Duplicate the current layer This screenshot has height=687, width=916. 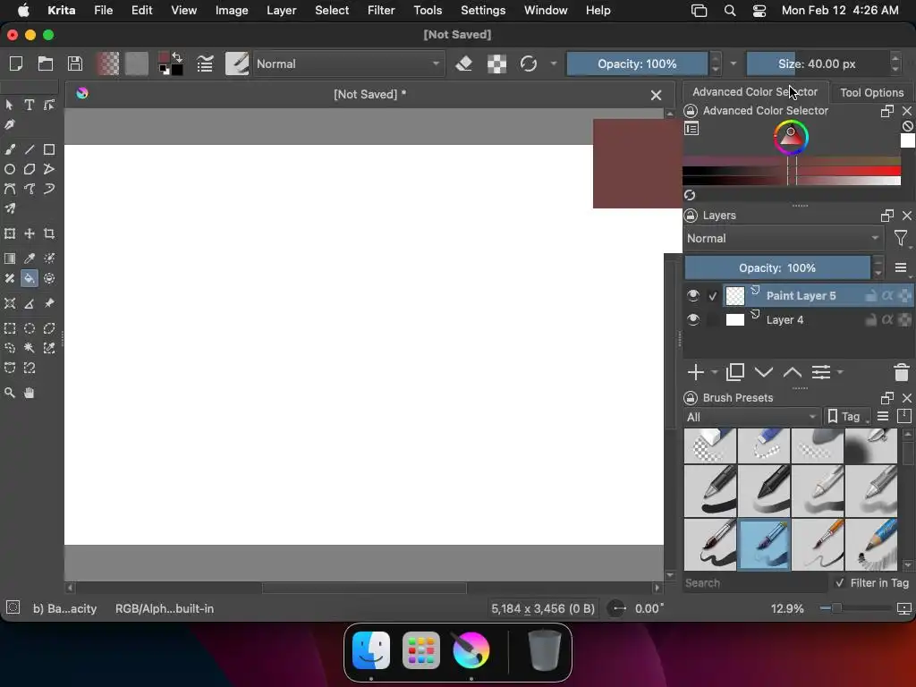(x=735, y=372)
